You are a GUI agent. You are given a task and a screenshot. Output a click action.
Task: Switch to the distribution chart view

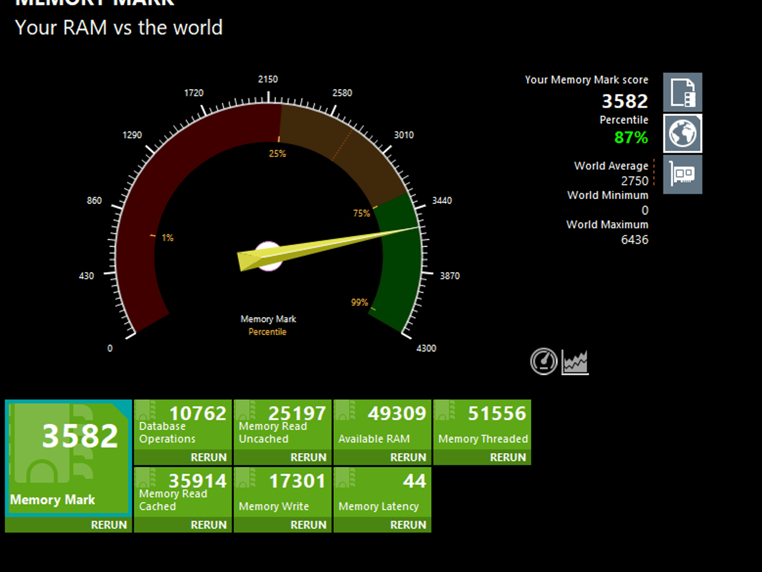(575, 362)
